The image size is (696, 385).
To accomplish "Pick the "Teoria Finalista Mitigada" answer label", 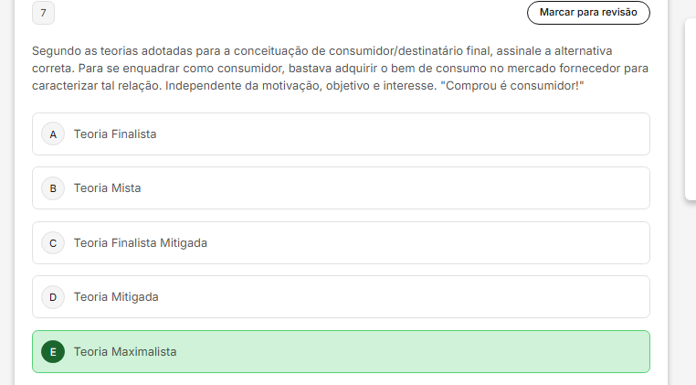I will click(141, 243).
